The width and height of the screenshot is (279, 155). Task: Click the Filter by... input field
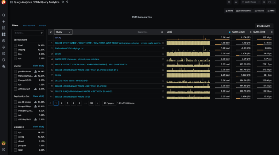pyautogui.click(x=29, y=33)
